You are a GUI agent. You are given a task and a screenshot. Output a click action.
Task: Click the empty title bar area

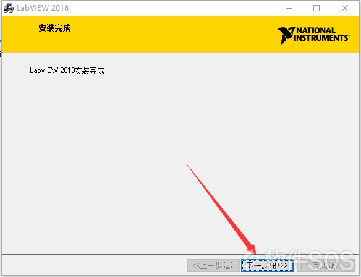click(172, 8)
